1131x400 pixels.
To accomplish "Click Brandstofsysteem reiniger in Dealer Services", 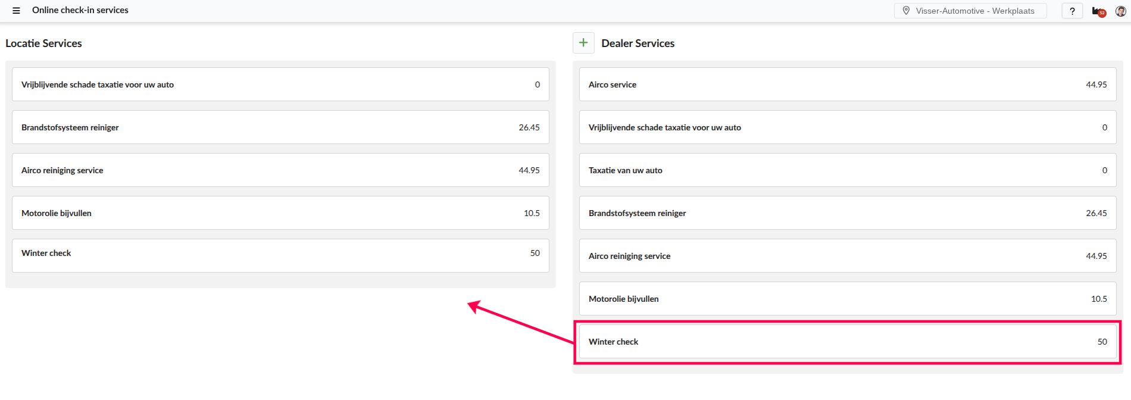I will tap(847, 213).
